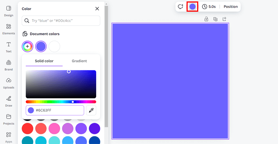Click the color search field
This screenshot has width=278, height=144.
point(61,21)
